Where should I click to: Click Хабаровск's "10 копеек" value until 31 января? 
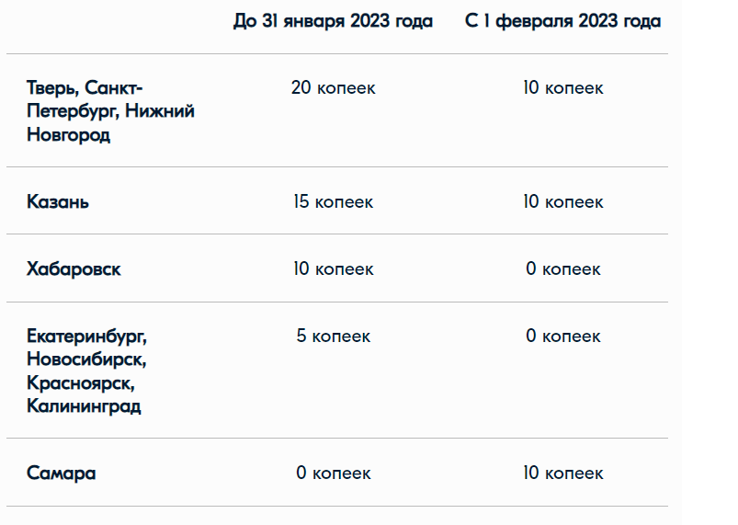tap(333, 269)
